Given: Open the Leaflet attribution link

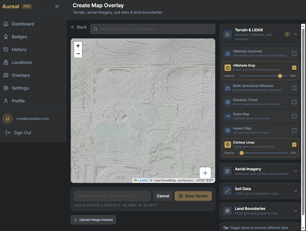Looking at the screenshot, I should pos(143,180).
